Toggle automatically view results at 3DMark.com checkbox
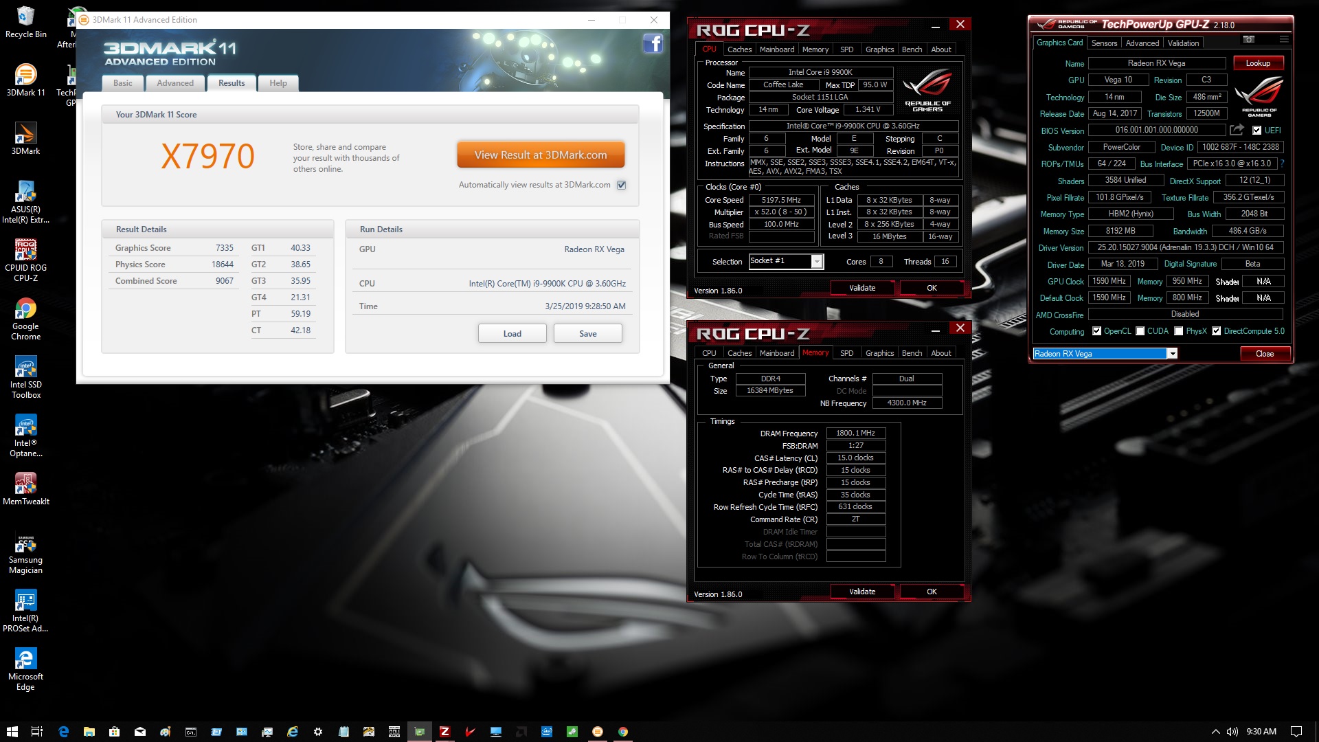This screenshot has width=1319, height=742. tap(622, 185)
